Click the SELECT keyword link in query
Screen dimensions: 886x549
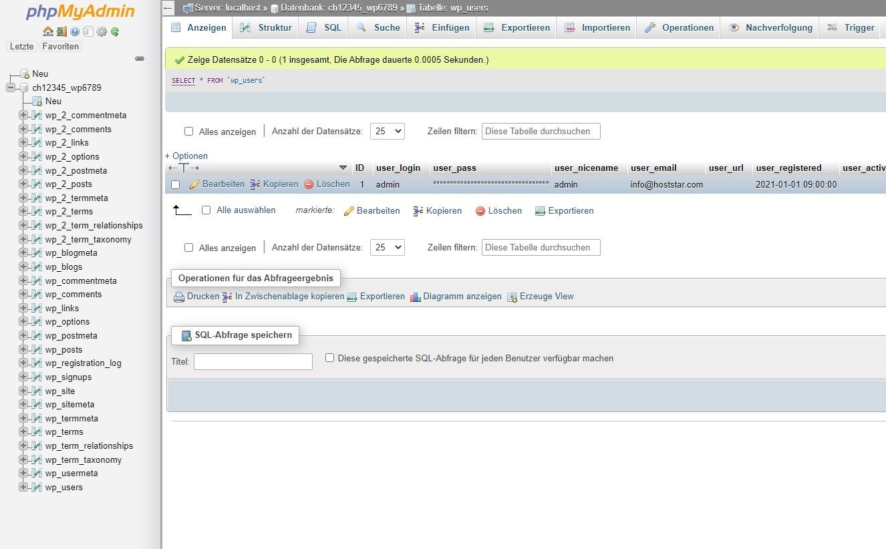(184, 80)
